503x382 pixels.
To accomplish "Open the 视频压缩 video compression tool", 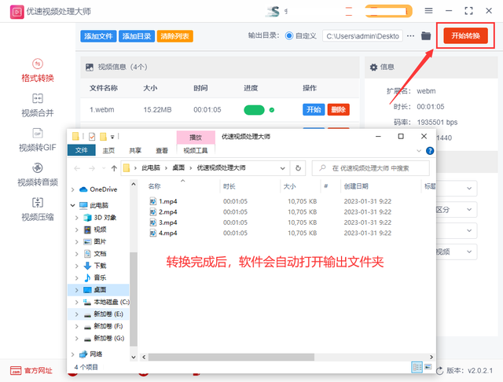I will [38, 210].
